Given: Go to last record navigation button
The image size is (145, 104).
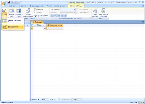Looking at the screenshot, I should click(53, 100).
